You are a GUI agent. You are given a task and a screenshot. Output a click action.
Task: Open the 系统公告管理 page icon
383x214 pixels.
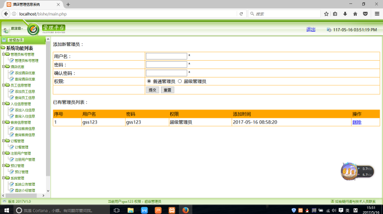(x=11, y=184)
